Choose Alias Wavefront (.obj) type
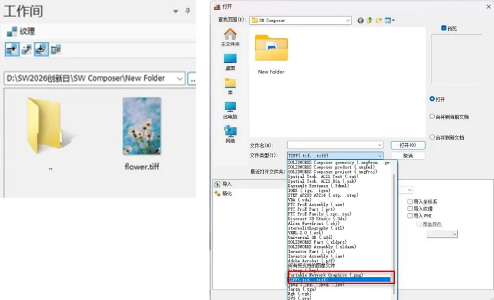Image resolution: width=494 pixels, height=300 pixels. point(314,223)
